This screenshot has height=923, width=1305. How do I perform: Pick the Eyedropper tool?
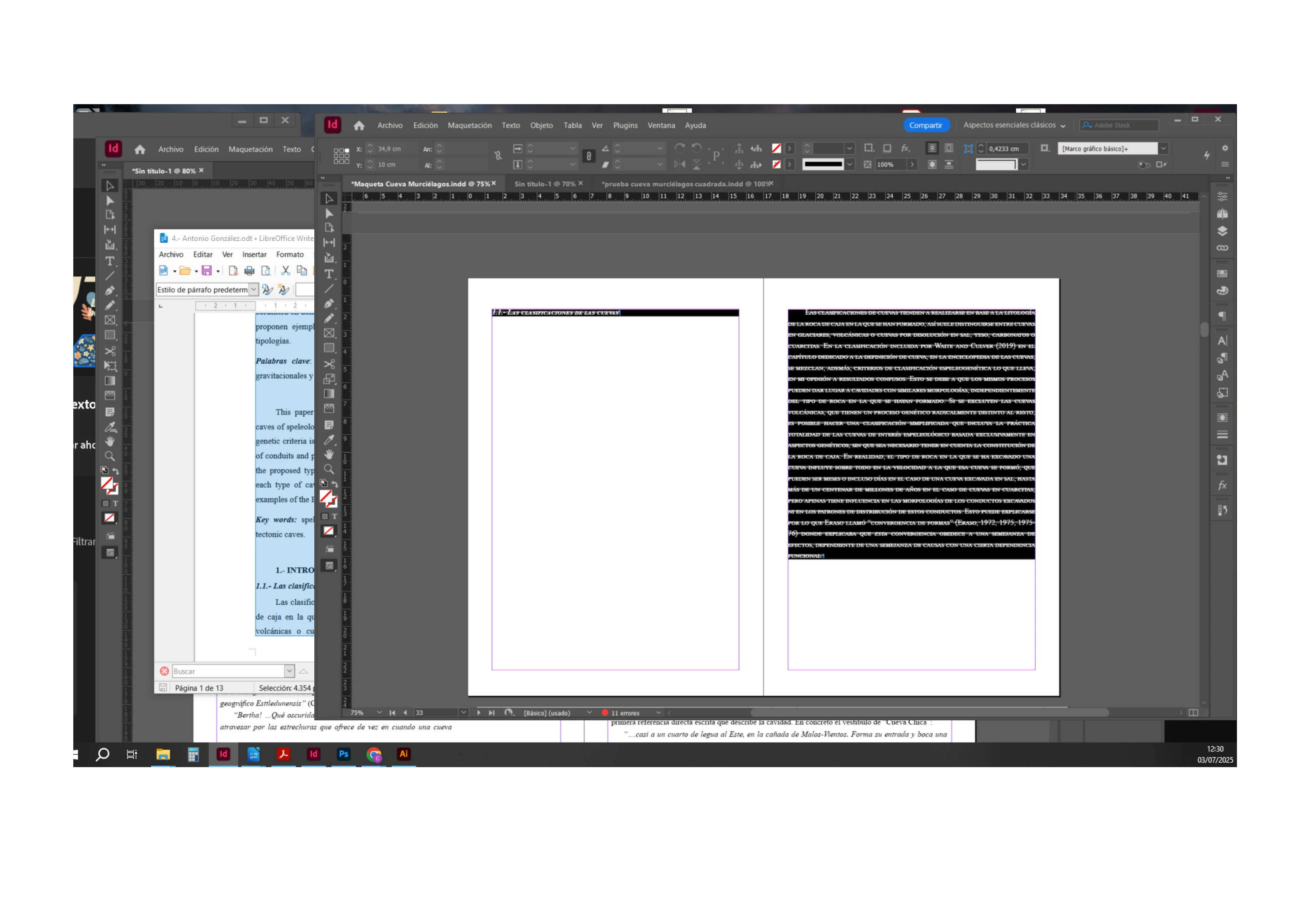coord(328,439)
